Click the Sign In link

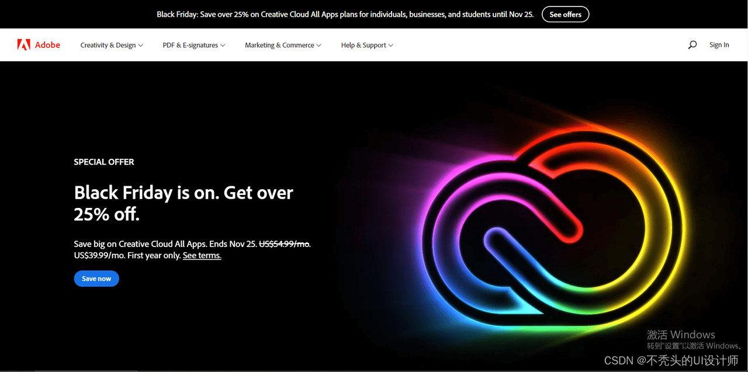coord(719,45)
